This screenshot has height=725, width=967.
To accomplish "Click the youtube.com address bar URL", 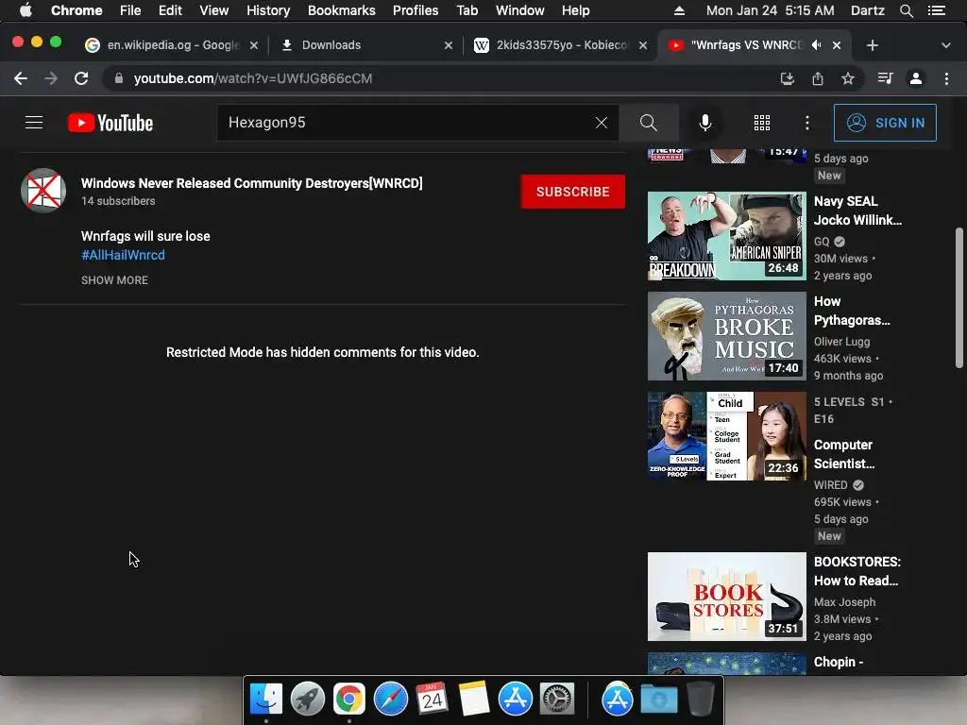I will click(253, 78).
